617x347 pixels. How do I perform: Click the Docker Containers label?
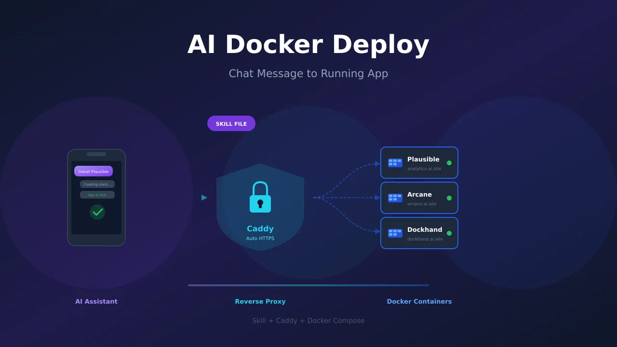[419, 302]
